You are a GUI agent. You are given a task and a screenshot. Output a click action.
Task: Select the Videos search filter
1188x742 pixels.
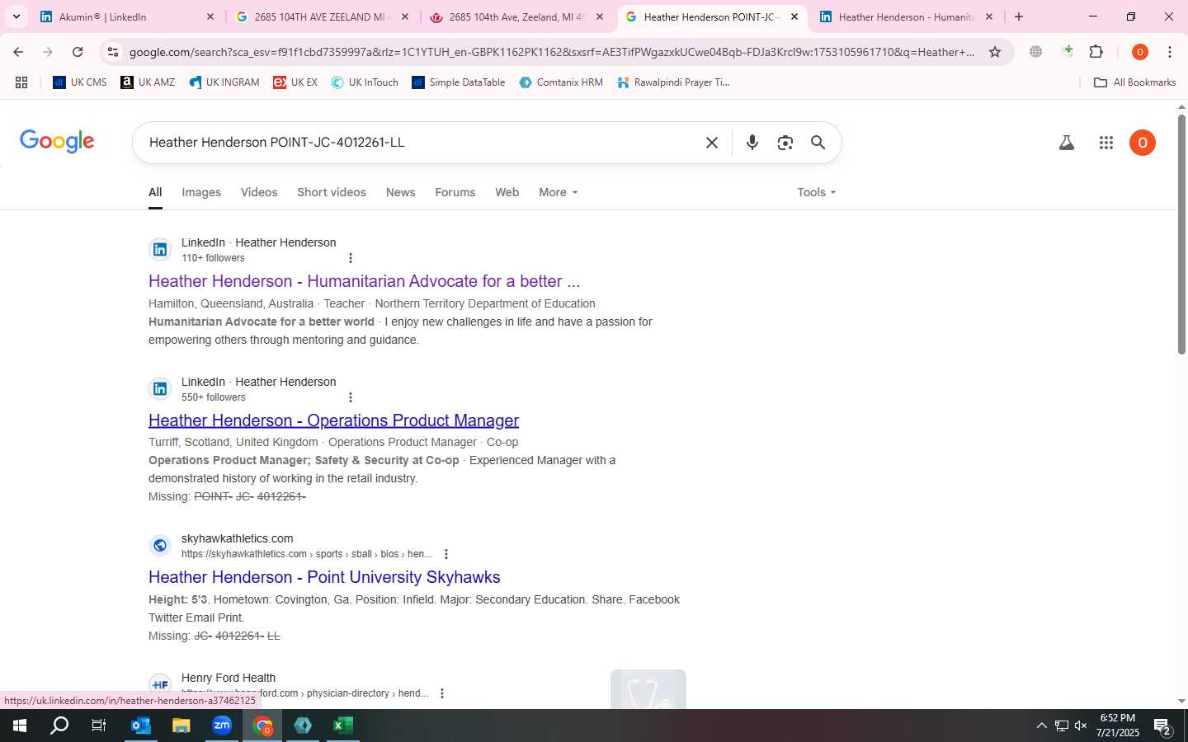[259, 192]
